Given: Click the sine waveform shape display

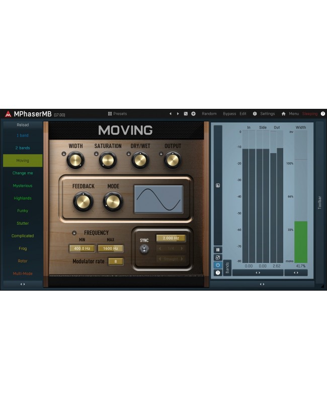Looking at the screenshot, I should (158, 199).
